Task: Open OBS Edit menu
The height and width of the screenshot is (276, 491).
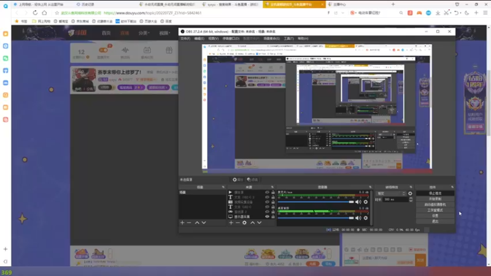Action: [199, 39]
